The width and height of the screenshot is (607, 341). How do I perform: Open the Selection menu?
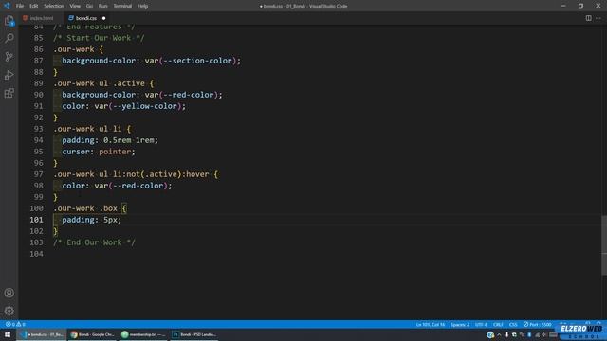(54, 6)
